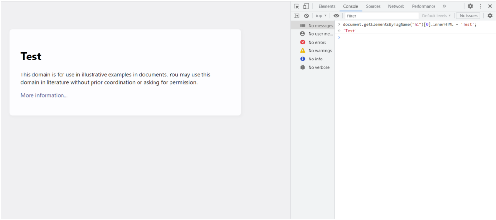Follow the More information... link
The width and height of the screenshot is (496, 220).
click(x=44, y=95)
